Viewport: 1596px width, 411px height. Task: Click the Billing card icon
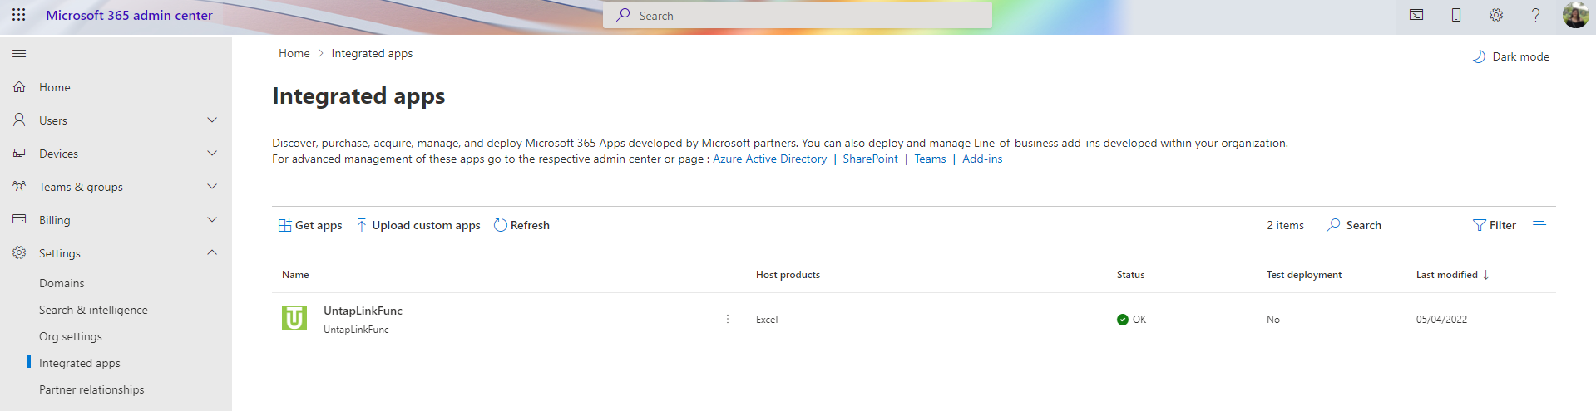pyautogui.click(x=19, y=220)
